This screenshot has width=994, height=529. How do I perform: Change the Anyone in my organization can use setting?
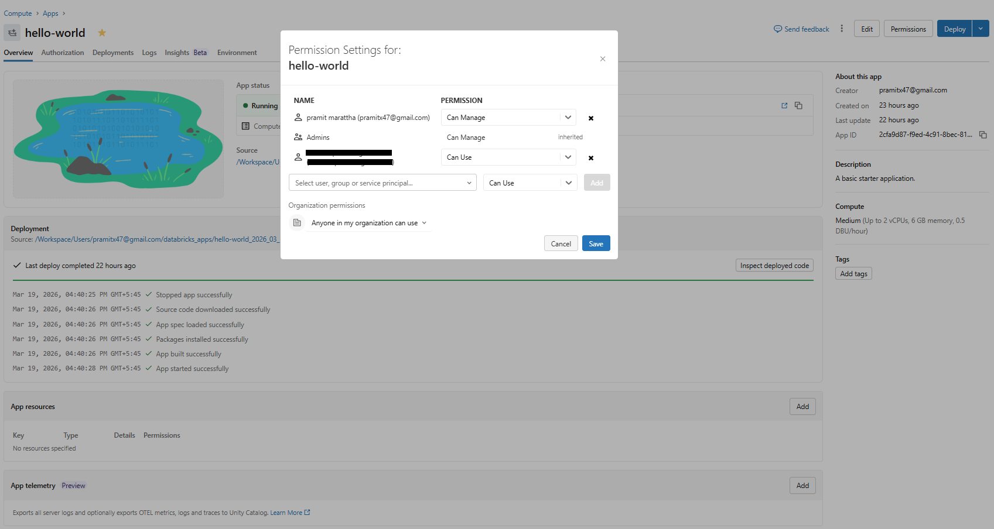pyautogui.click(x=368, y=222)
